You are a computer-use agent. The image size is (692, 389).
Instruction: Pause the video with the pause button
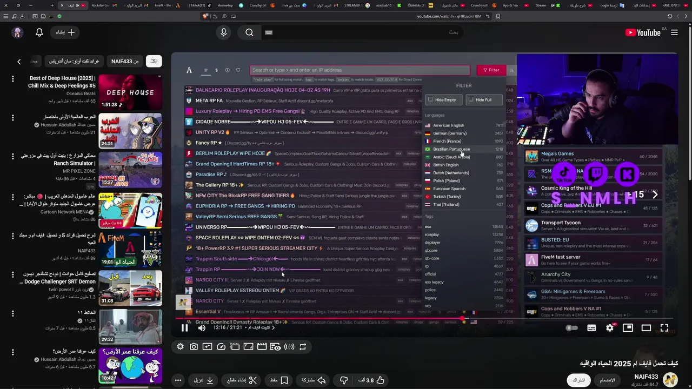coord(184,327)
